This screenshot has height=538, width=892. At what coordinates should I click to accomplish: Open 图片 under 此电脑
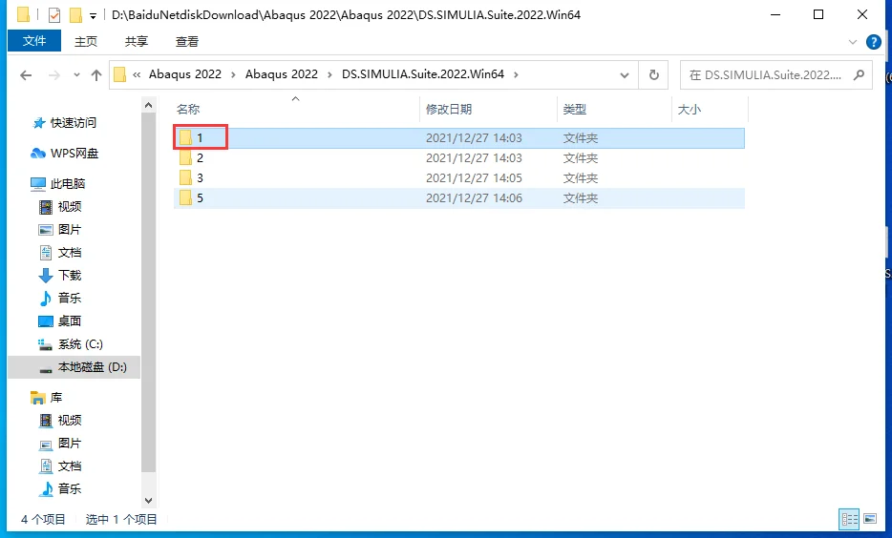[70, 230]
